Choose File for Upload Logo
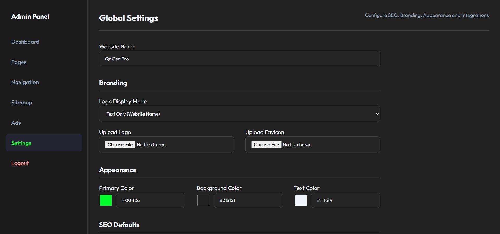 [120, 145]
